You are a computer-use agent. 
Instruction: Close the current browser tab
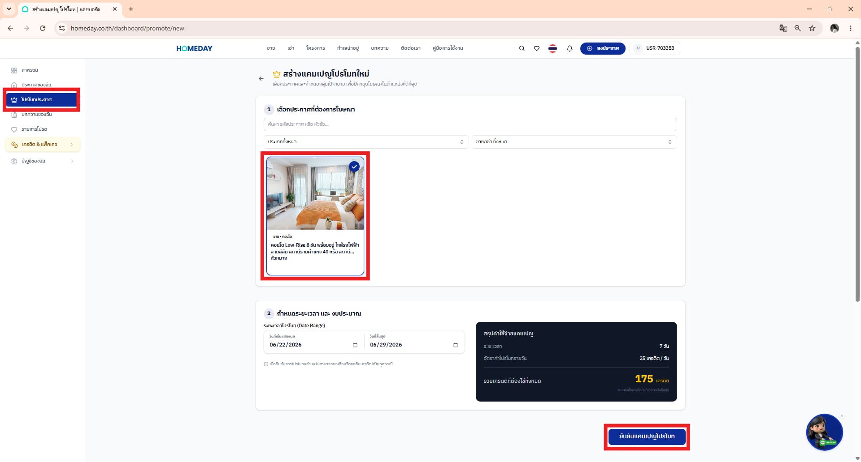tap(115, 9)
